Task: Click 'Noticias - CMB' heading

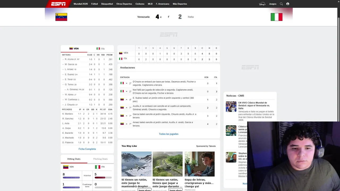Action: (235, 96)
